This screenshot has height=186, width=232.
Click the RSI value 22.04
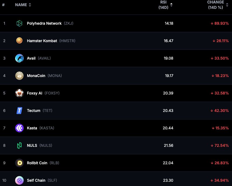pyautogui.click(x=168, y=163)
